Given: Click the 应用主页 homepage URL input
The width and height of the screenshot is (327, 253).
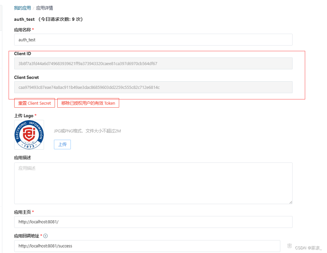Looking at the screenshot, I should pos(153,222).
